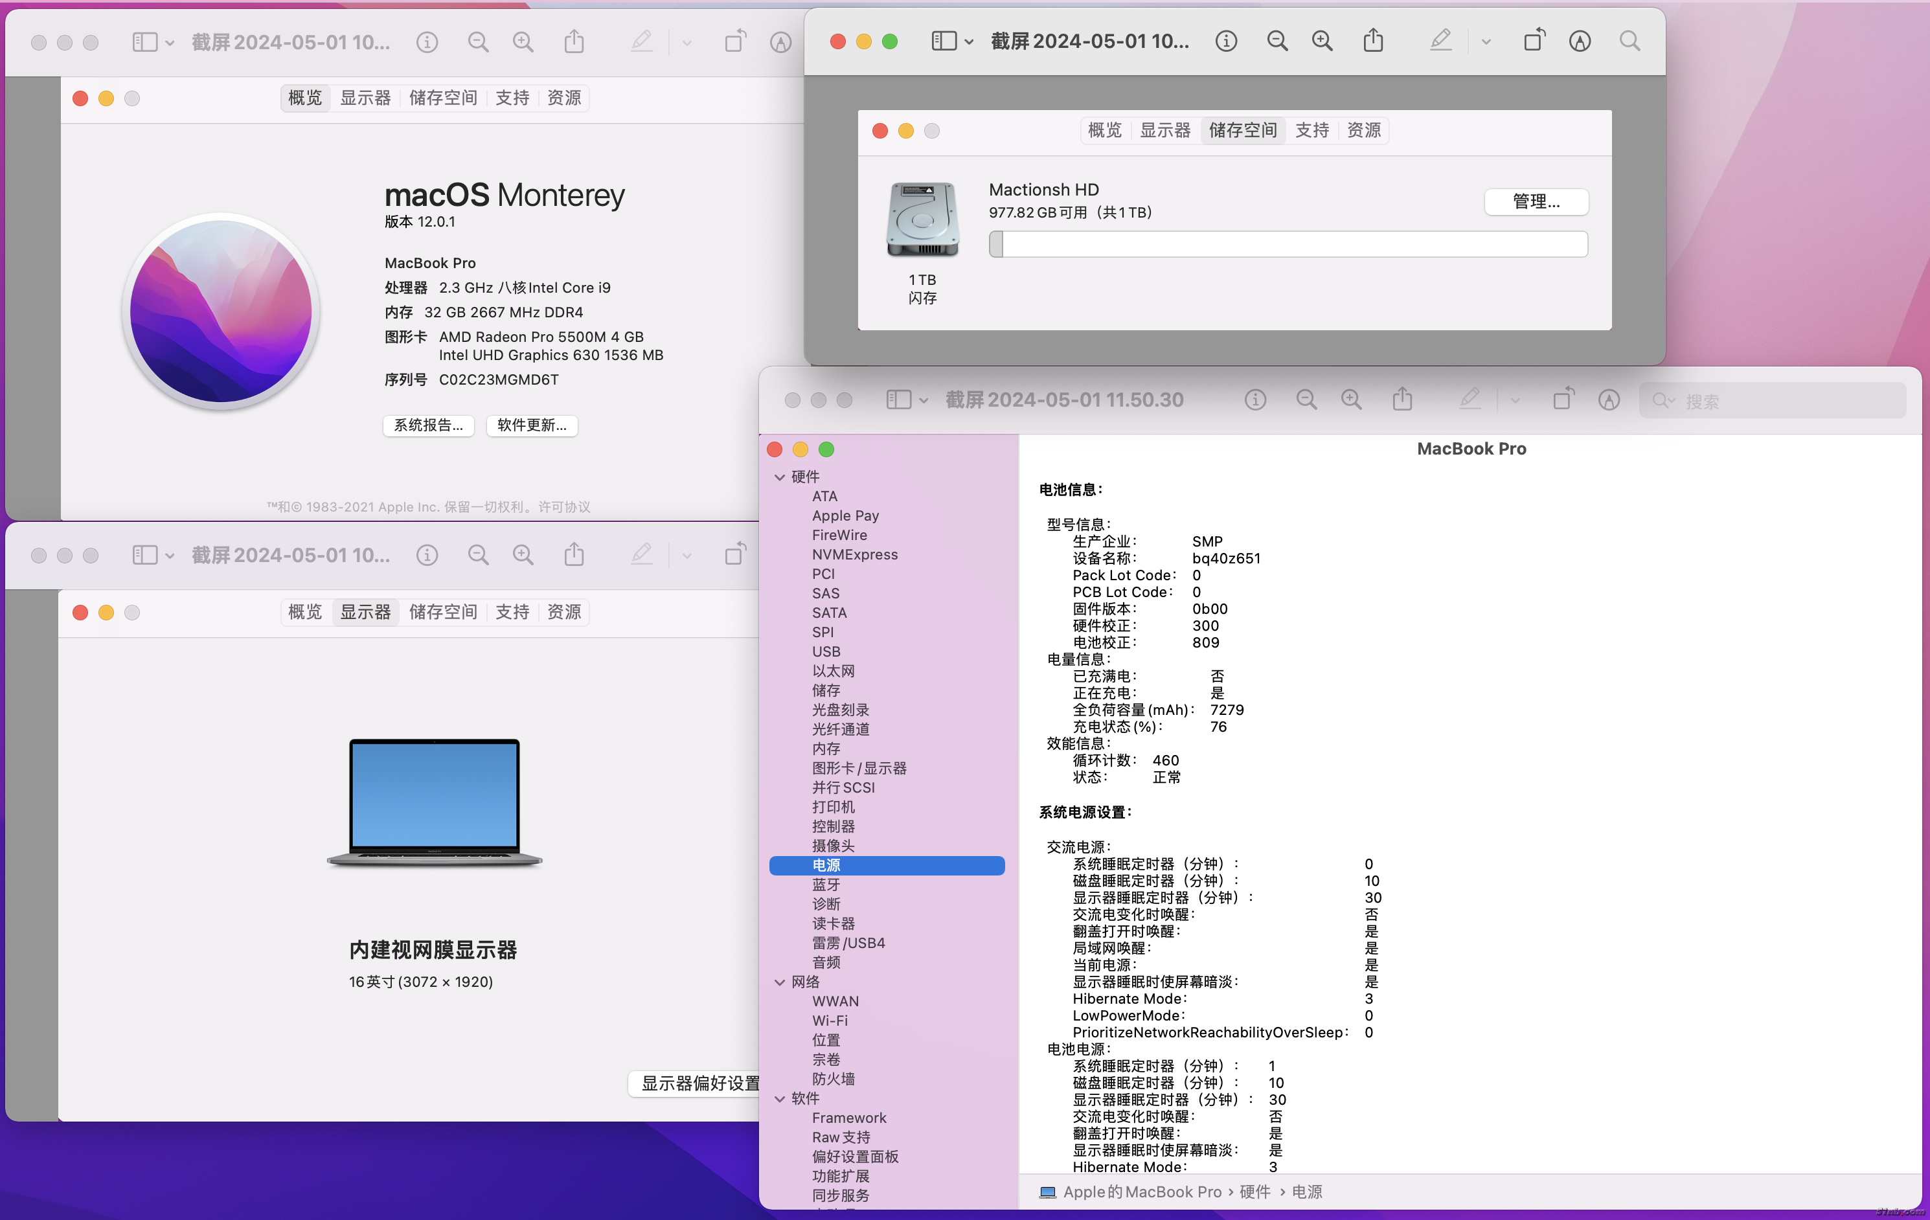Viewport: 1930px width, 1220px height.
Task: Select Wi-Fi in network tree
Action: 830,1021
